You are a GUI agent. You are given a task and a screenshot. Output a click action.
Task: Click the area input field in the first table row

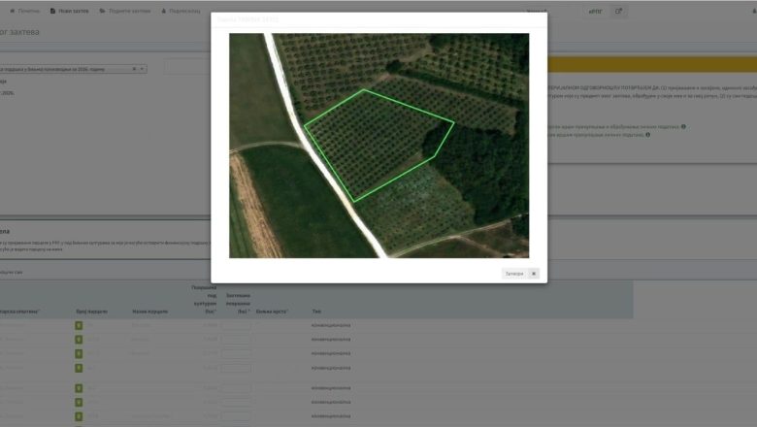[x=237, y=325]
